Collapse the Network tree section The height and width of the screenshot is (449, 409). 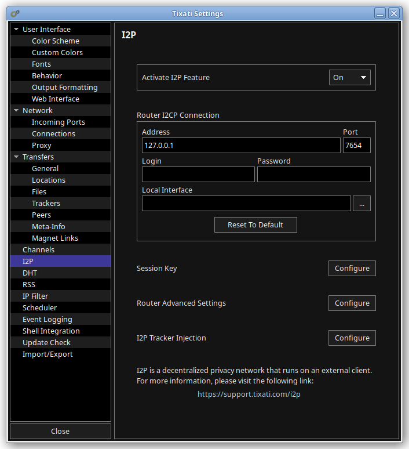(16, 111)
